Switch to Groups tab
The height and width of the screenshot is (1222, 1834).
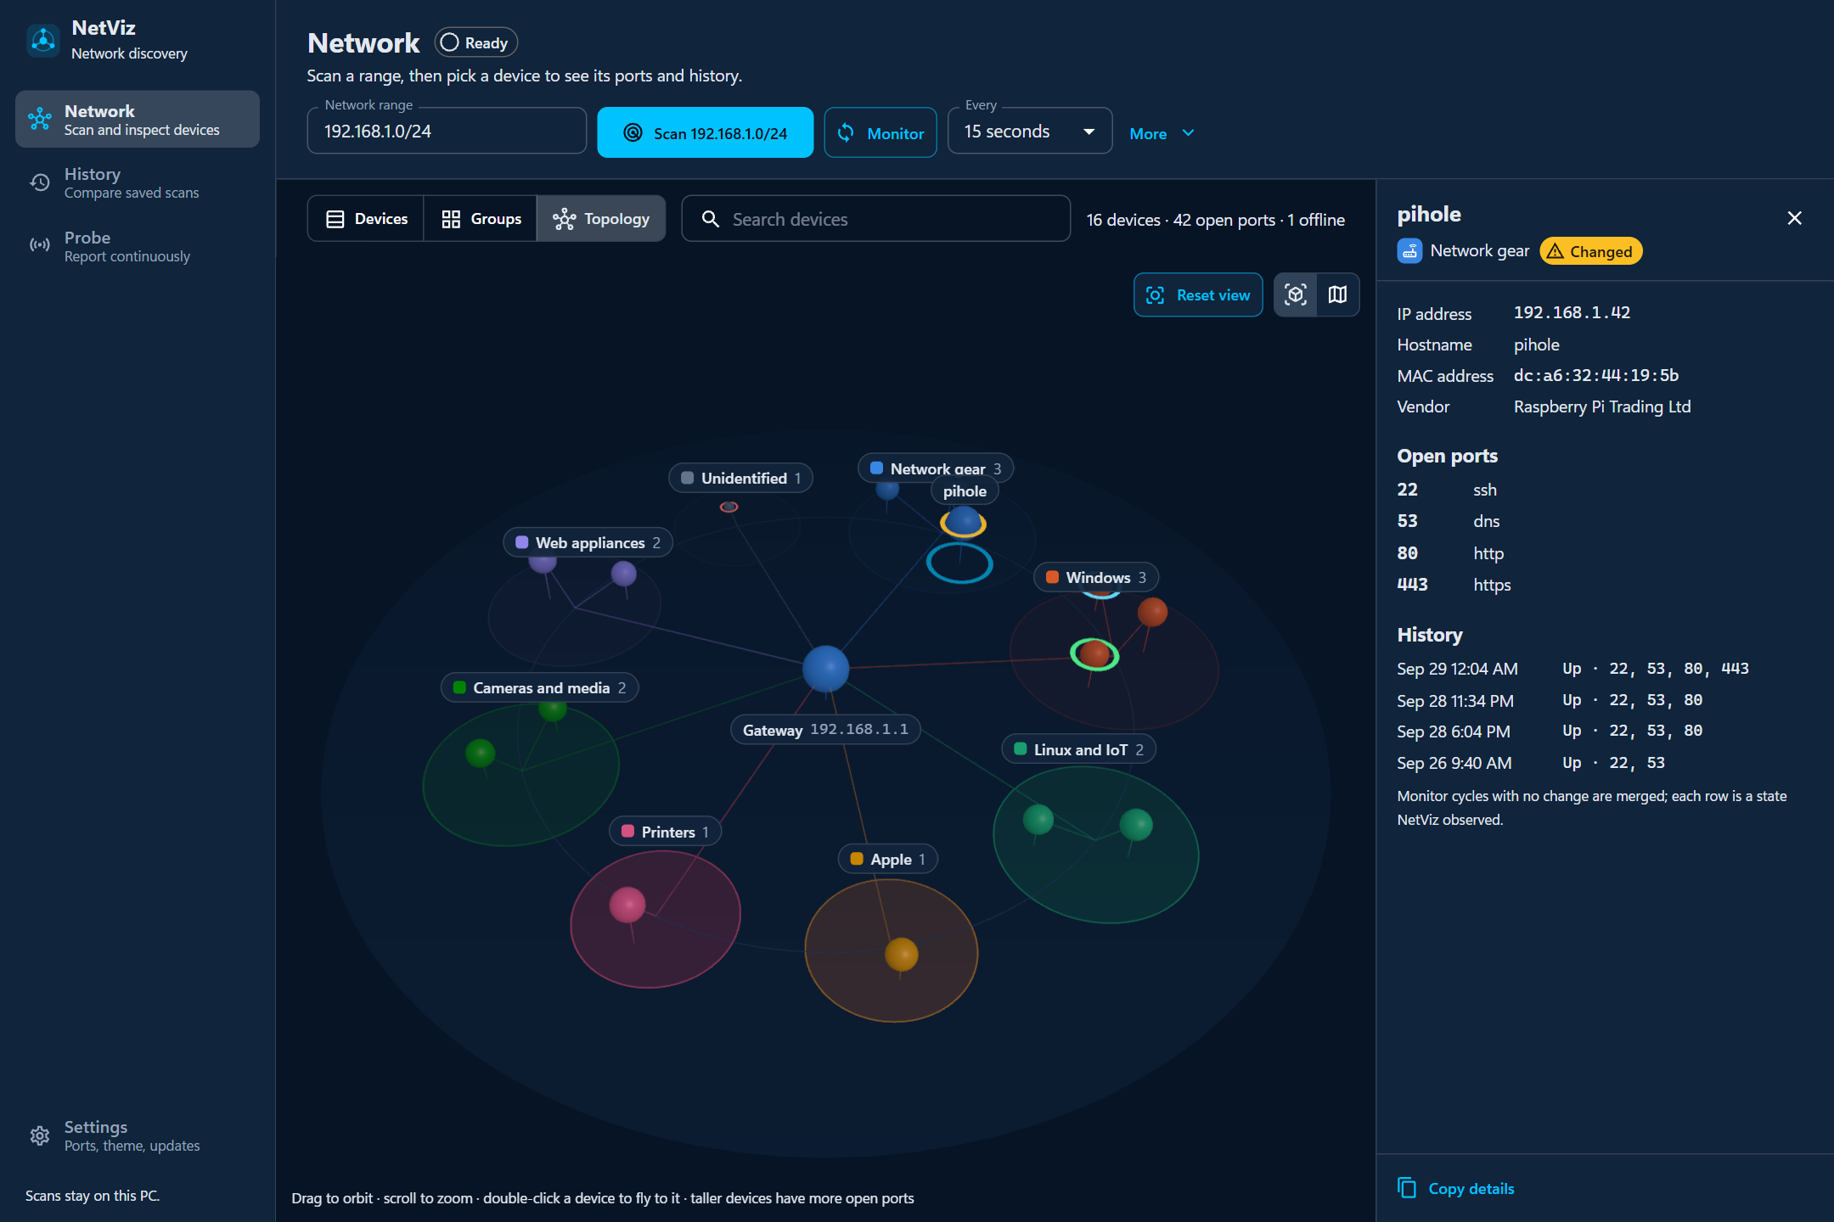pos(481,219)
